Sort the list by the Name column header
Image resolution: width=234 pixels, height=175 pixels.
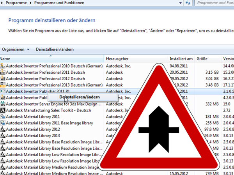pos(52,58)
